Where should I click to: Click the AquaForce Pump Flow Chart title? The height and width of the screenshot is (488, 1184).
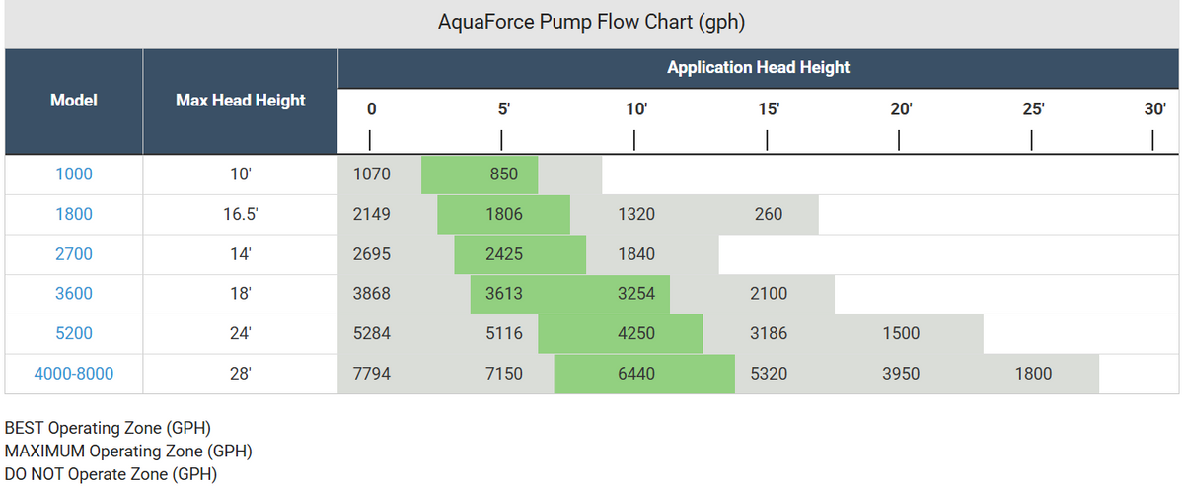[590, 23]
